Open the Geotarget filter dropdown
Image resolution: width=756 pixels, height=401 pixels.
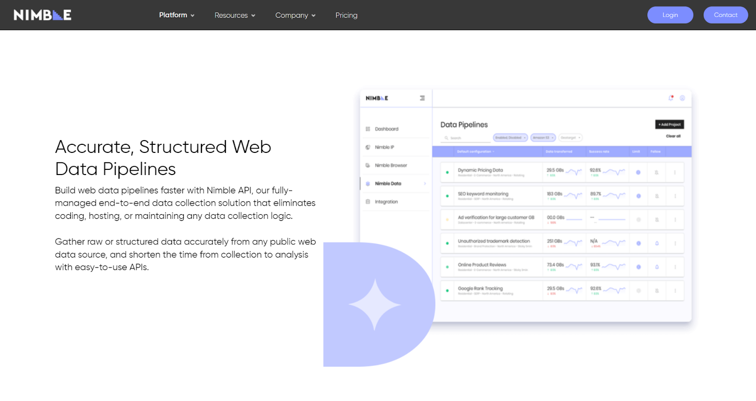[570, 138]
